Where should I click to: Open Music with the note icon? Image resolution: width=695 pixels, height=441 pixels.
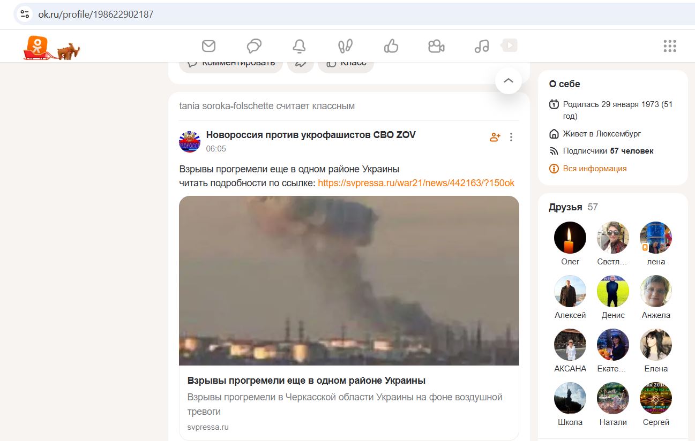click(x=481, y=46)
